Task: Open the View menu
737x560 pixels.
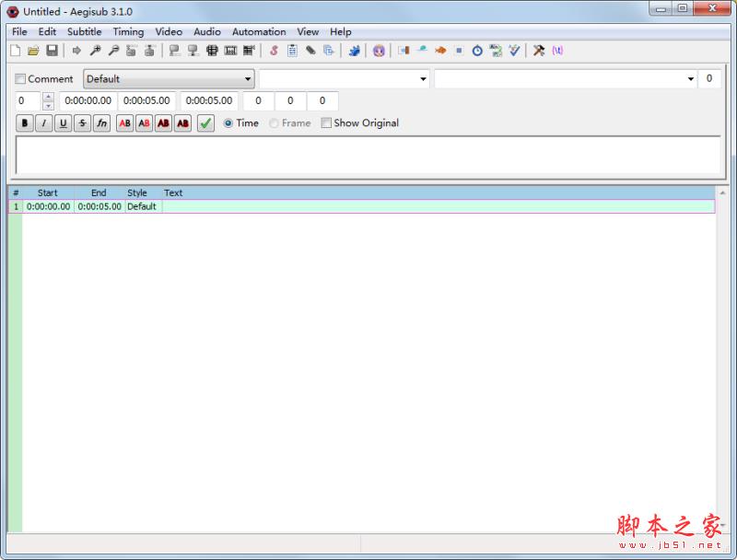Action: (308, 31)
